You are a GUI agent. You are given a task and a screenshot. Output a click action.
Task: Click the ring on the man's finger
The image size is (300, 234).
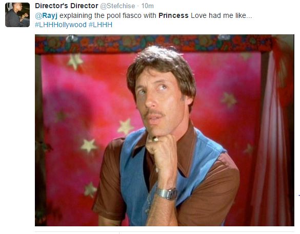[155, 139]
